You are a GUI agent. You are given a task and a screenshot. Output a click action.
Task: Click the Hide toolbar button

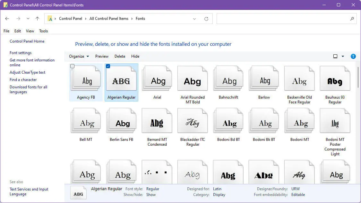(135, 56)
